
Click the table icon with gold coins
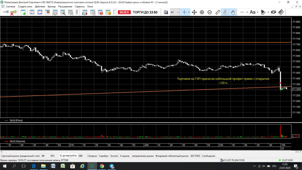pos(108,12)
